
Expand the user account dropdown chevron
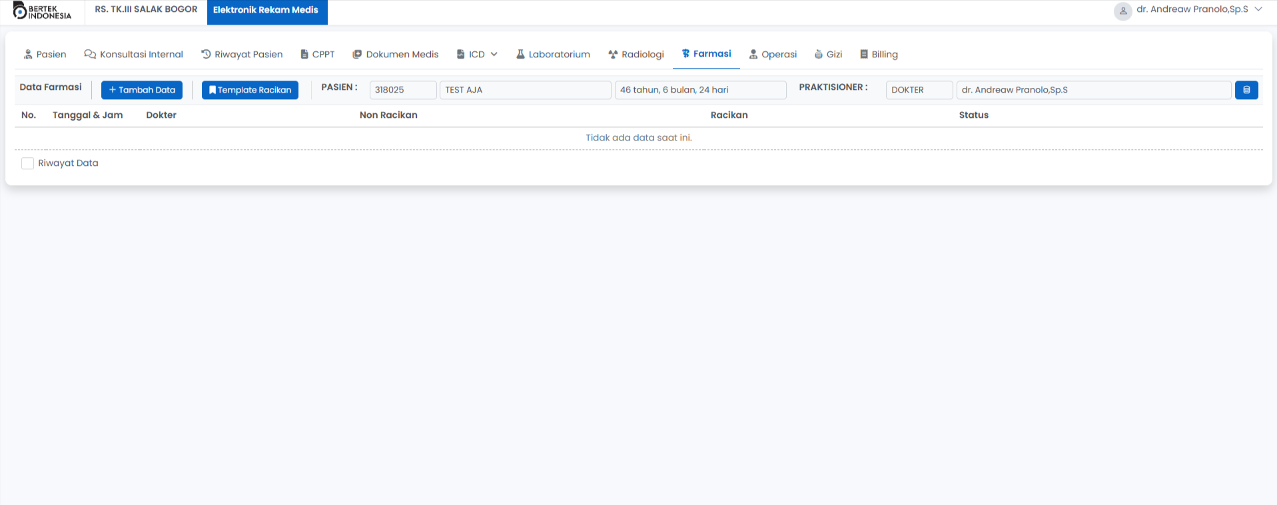click(x=1258, y=9)
